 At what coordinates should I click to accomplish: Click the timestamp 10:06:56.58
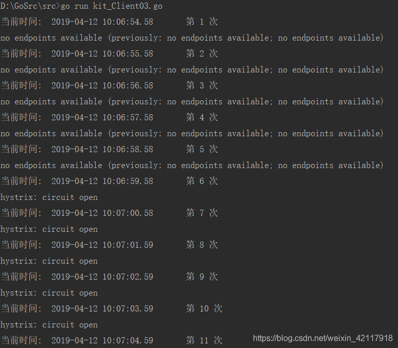point(127,85)
